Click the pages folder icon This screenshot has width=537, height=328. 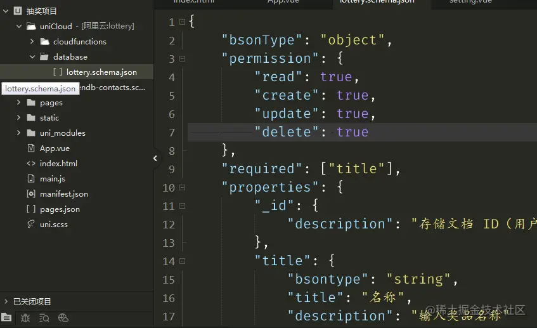click(x=31, y=103)
